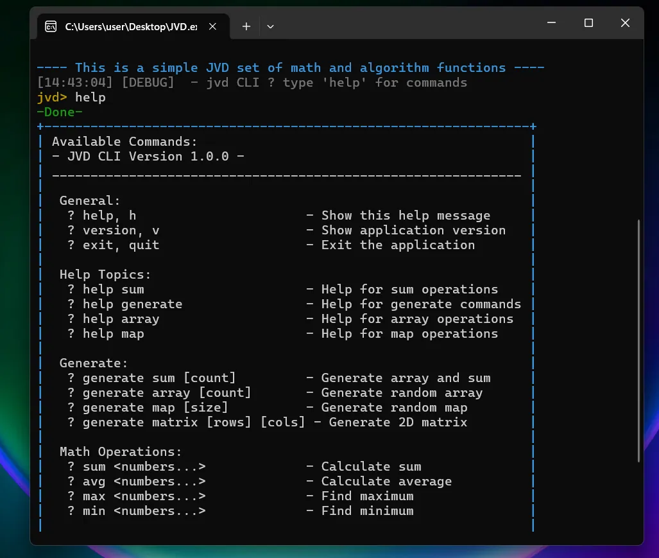Click 'Exit the application' description
The width and height of the screenshot is (659, 558).
[x=398, y=245]
